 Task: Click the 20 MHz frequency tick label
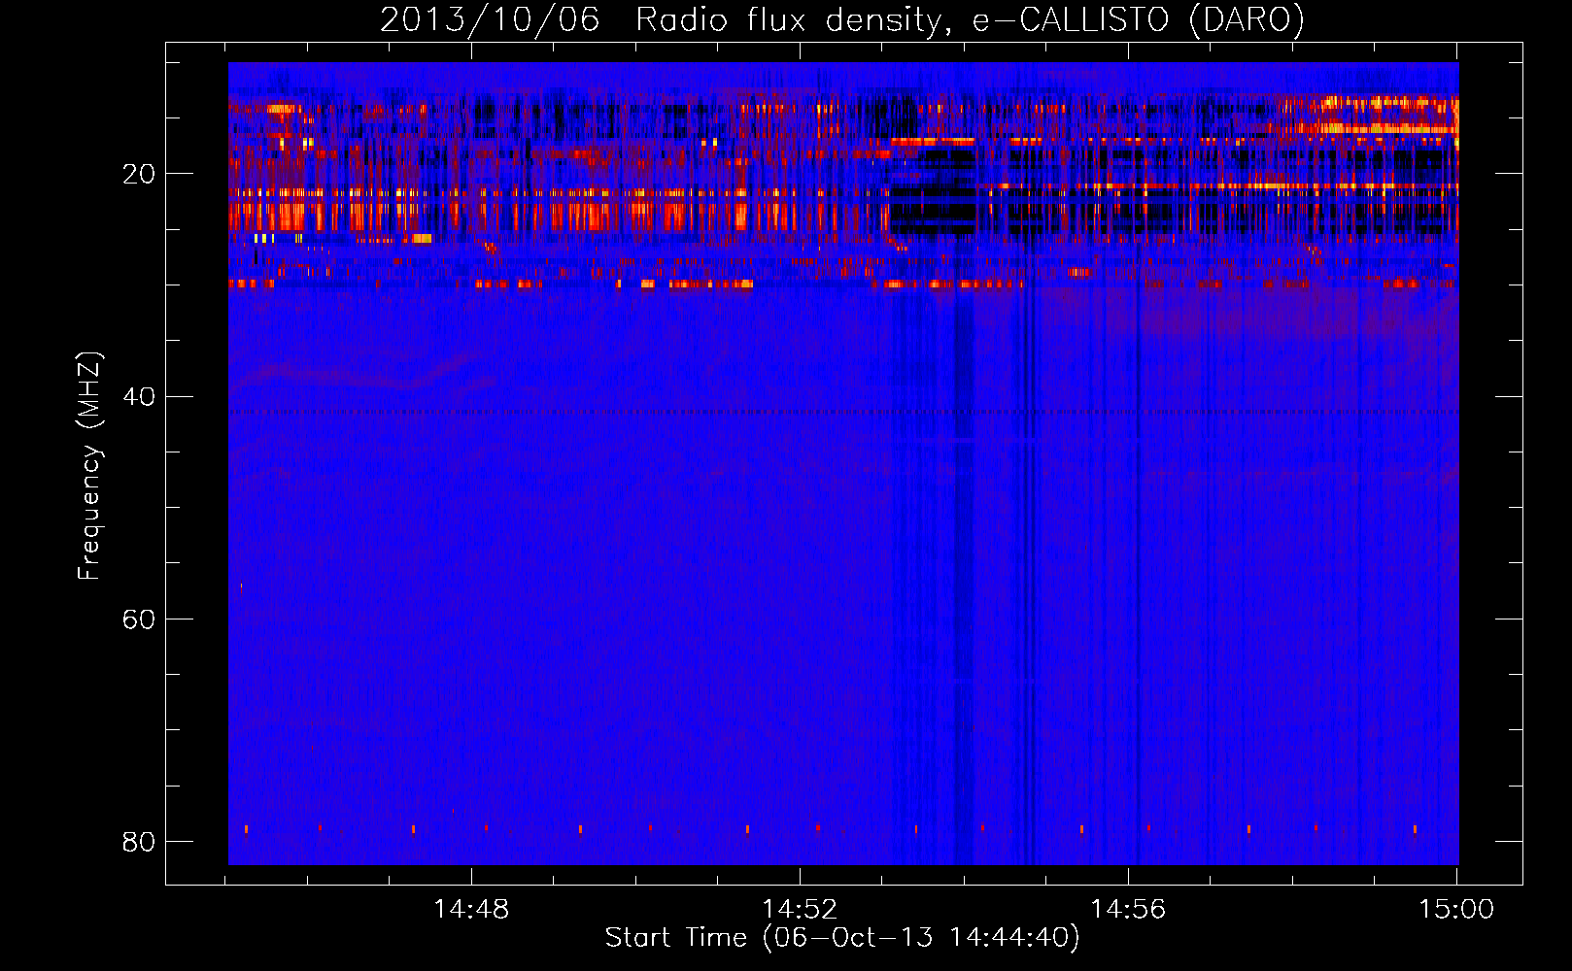click(x=139, y=175)
